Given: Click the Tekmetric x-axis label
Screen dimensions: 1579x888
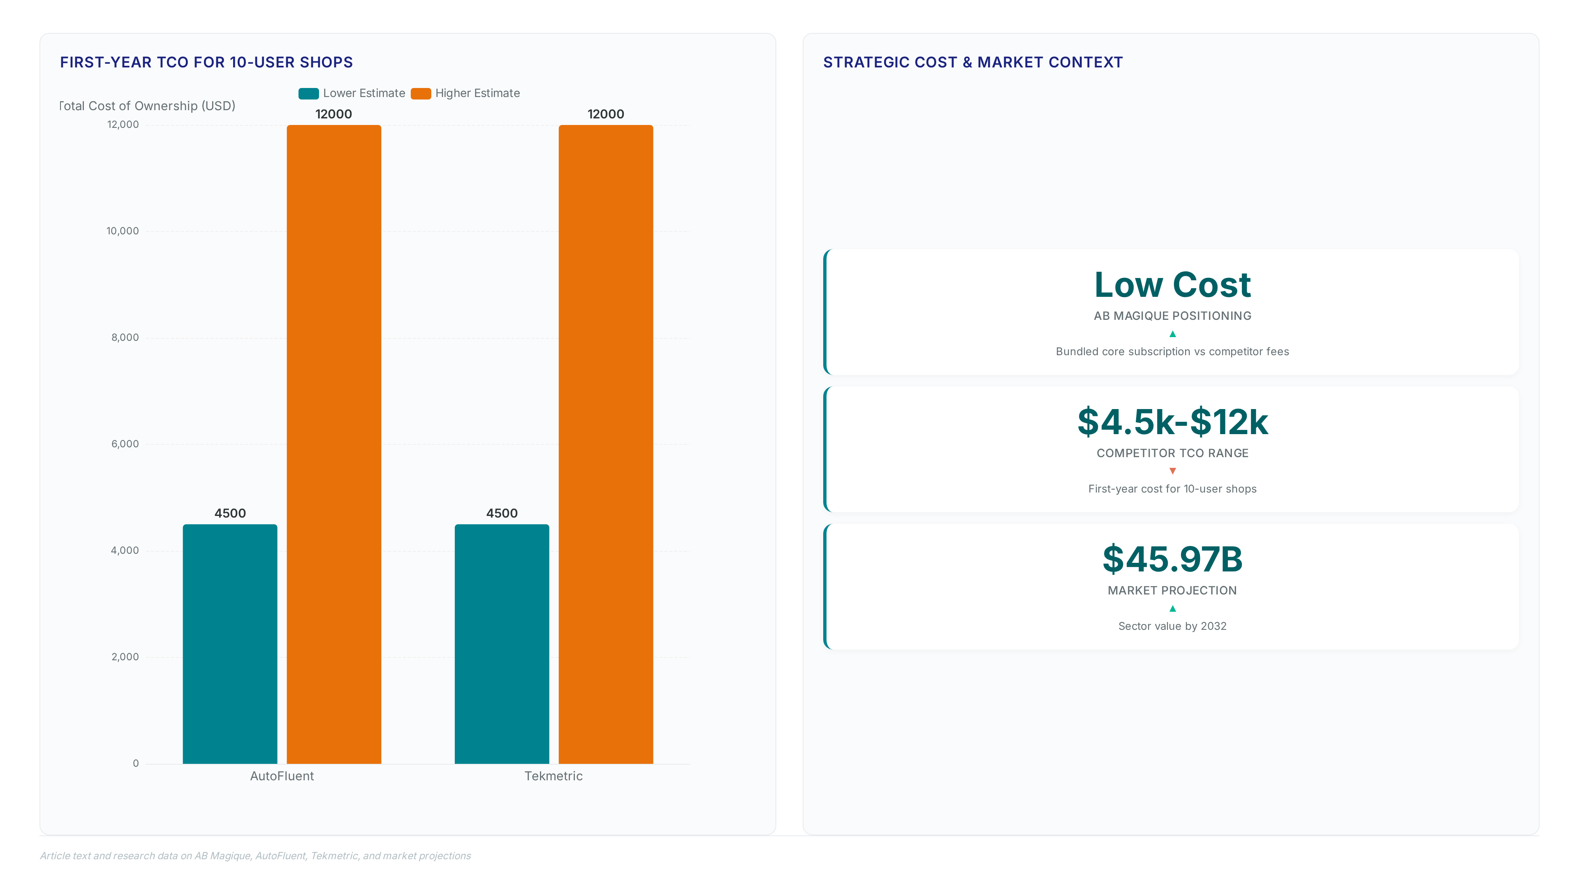Looking at the screenshot, I should pos(553,776).
